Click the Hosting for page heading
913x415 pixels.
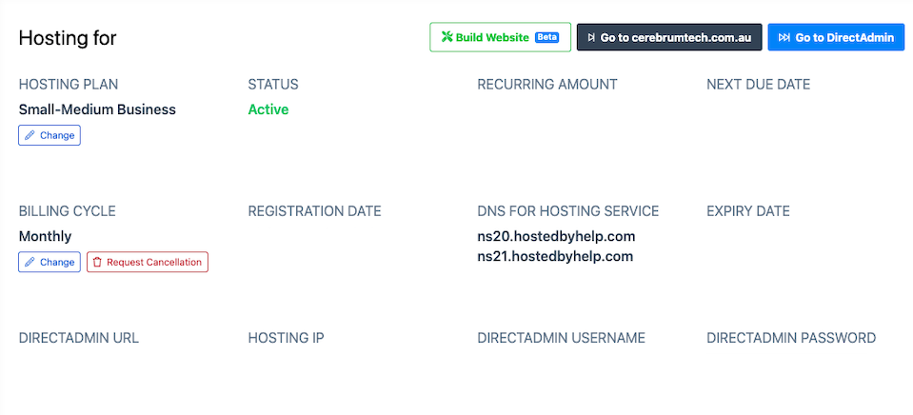pos(68,38)
